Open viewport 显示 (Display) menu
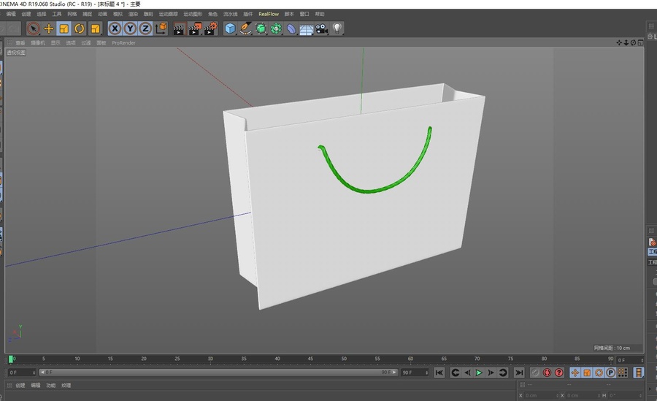The height and width of the screenshot is (401, 657). 55,43
